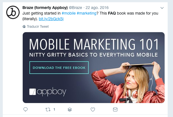The image size is (173, 117).
Task: Open the #mobile hashtag
Action: tap(69, 13)
